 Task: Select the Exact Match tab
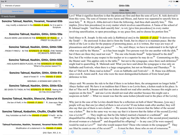point(51,11)
